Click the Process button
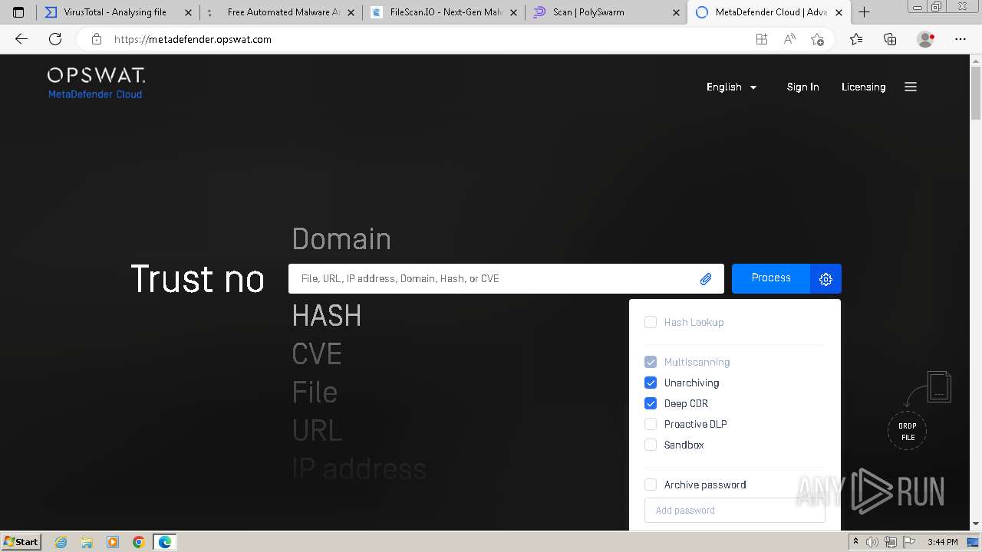 coord(771,278)
